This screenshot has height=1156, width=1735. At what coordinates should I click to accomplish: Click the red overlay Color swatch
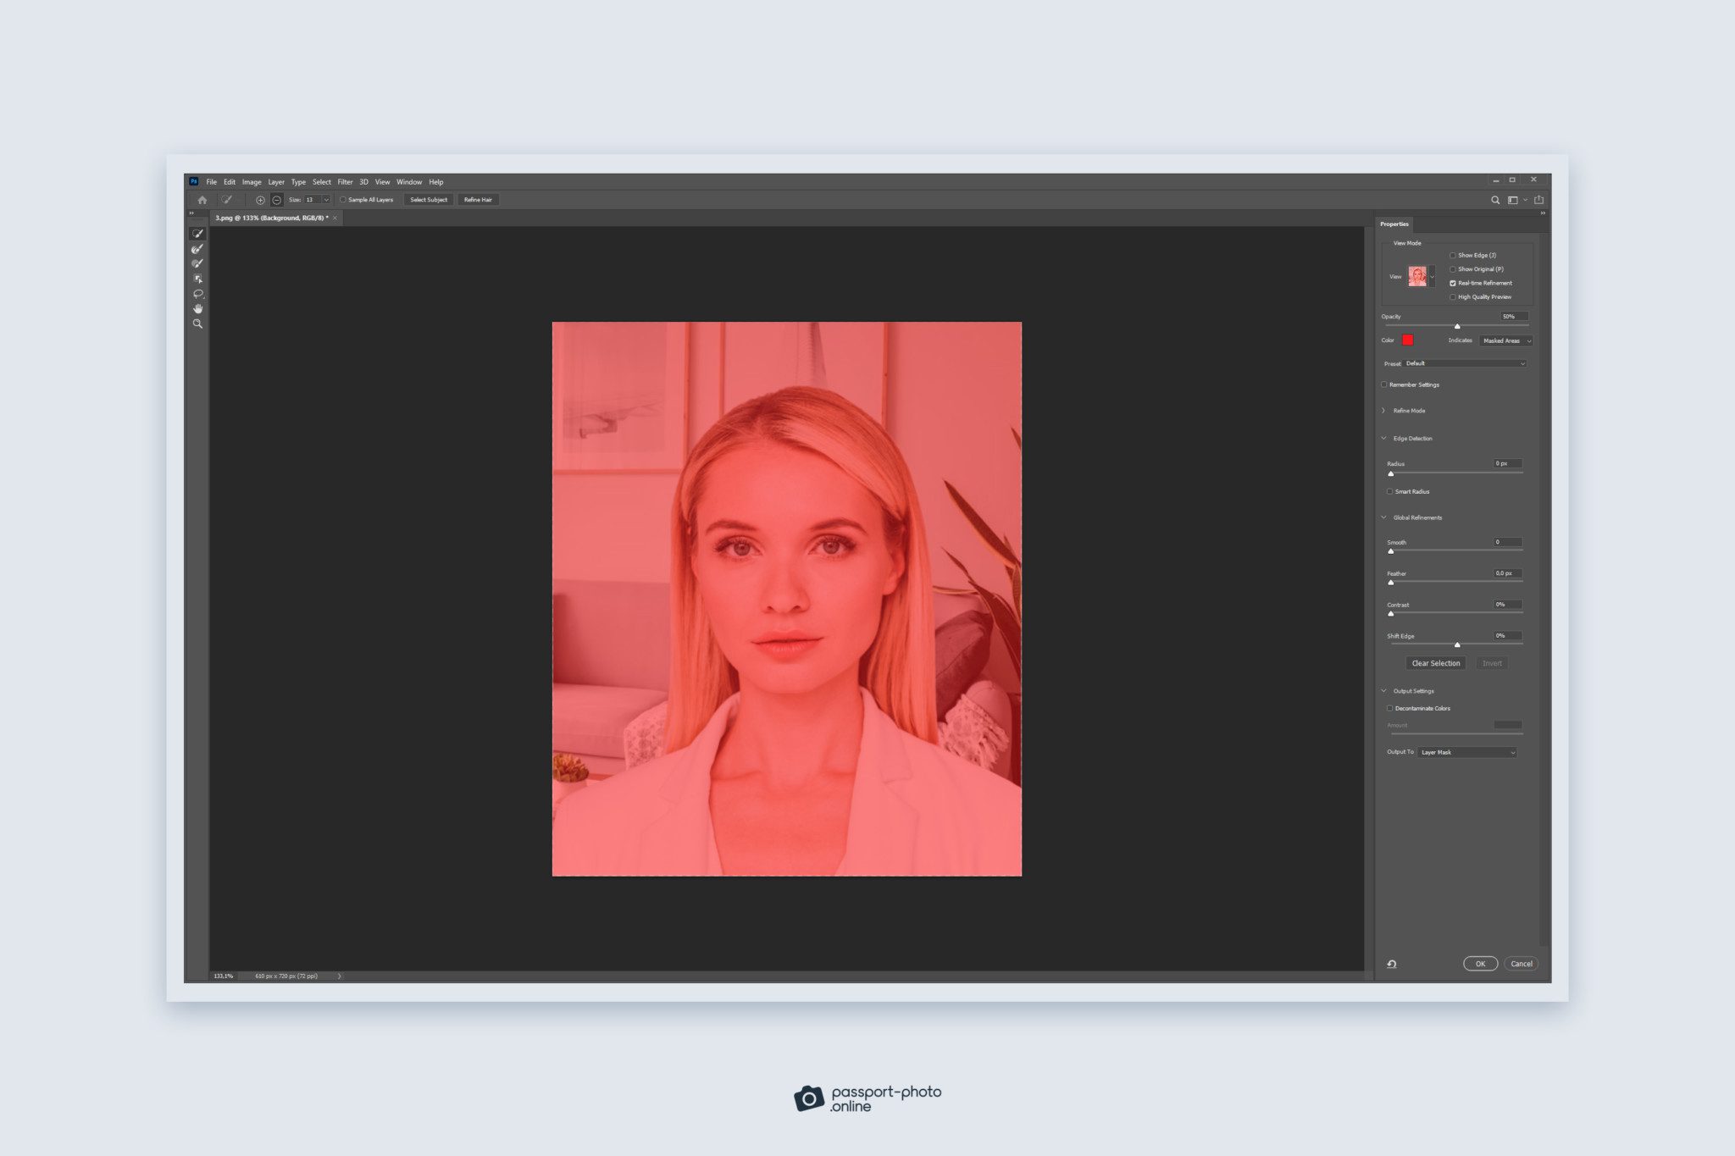click(x=1406, y=340)
